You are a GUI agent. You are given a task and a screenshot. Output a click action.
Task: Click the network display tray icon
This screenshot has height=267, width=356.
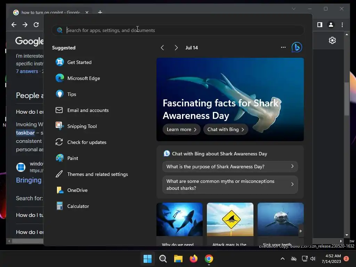pyautogui.click(x=305, y=259)
